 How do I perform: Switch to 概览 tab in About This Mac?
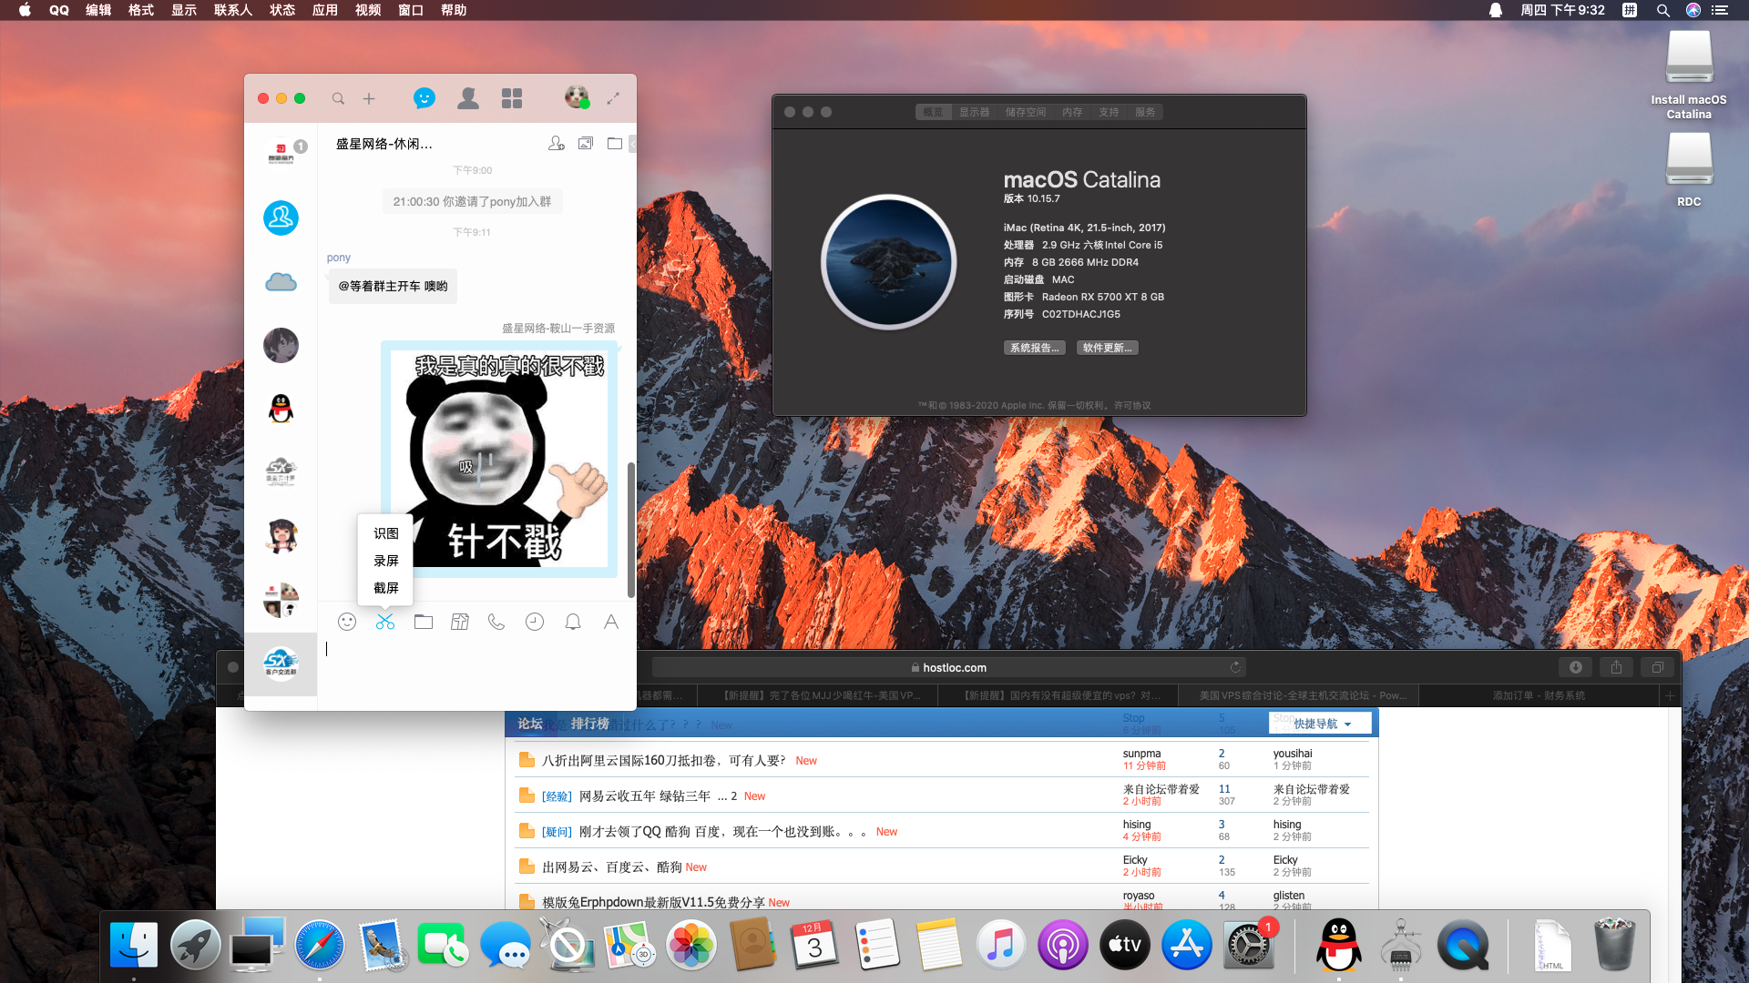point(933,112)
